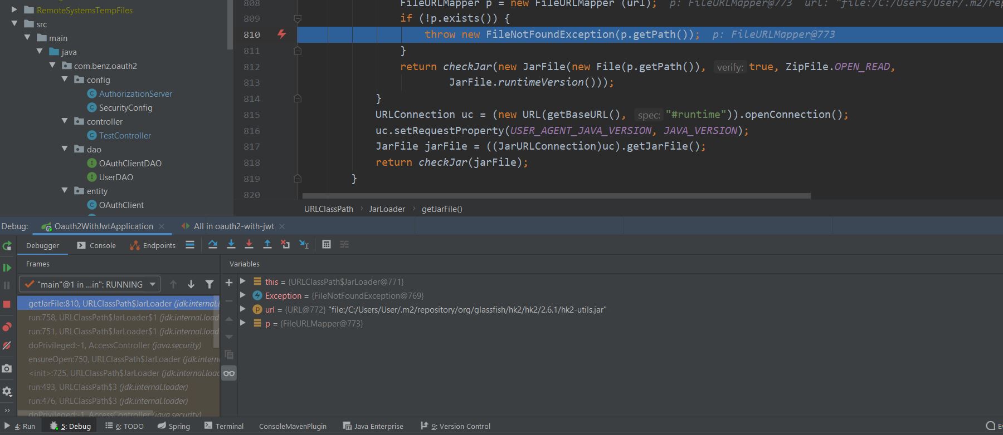Viewport: 1003px width, 435px height.
Task: Click getJarFile() breadcrumb item
Action: [x=442, y=209]
